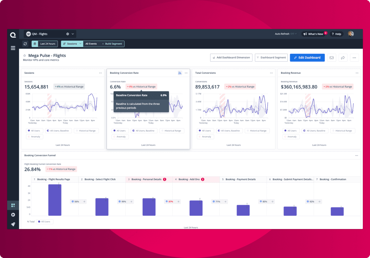Open the profile avatar menu
The image size is (370, 258).
351,34
